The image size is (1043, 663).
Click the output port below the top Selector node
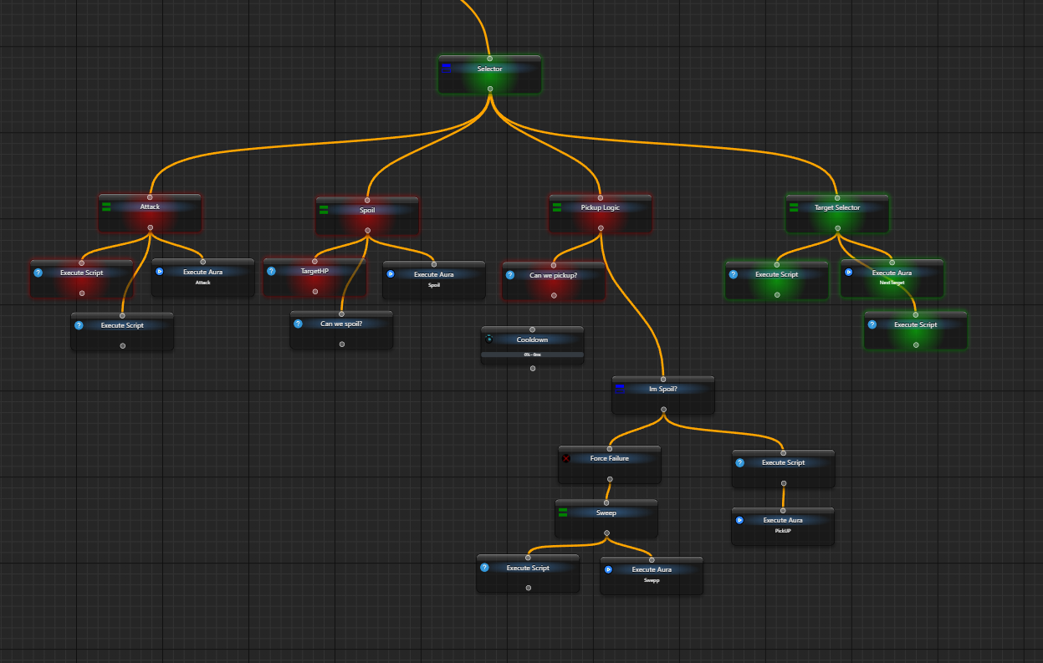tap(490, 89)
